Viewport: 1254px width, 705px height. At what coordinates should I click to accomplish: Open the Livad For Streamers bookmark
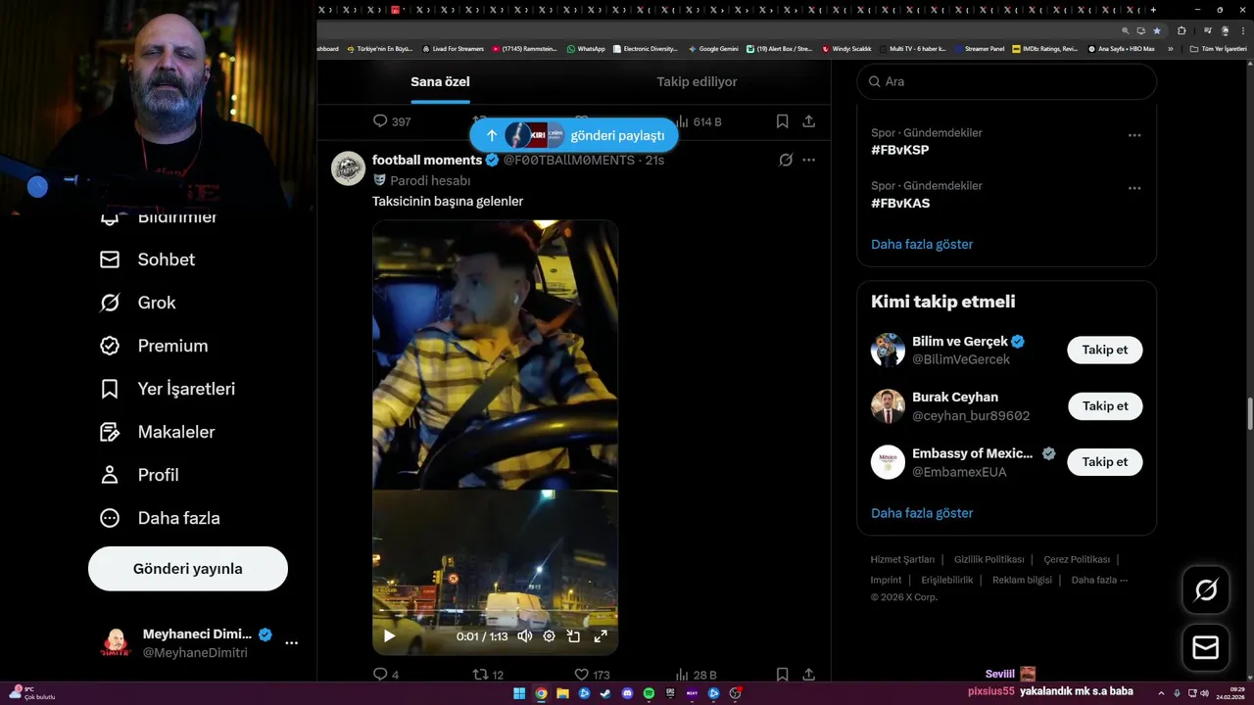pyautogui.click(x=453, y=48)
